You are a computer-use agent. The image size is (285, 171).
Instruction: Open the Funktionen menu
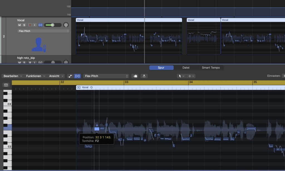coord(35,76)
